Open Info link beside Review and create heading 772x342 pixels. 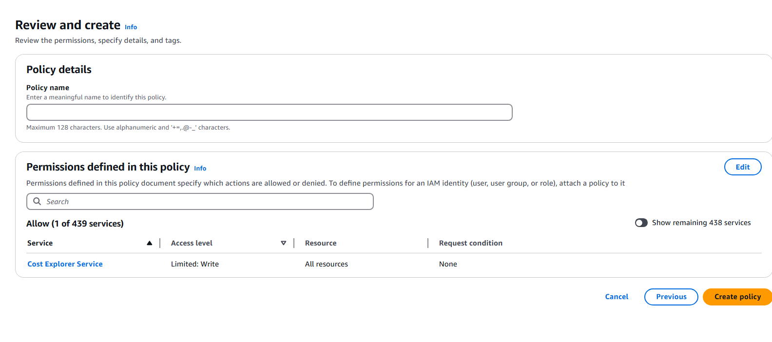(131, 27)
